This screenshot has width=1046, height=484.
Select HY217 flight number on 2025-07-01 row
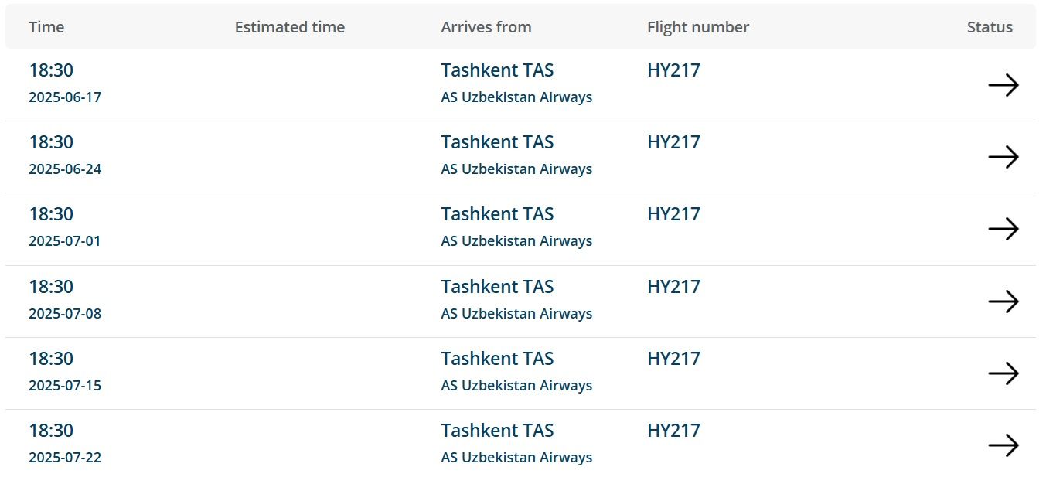[673, 214]
